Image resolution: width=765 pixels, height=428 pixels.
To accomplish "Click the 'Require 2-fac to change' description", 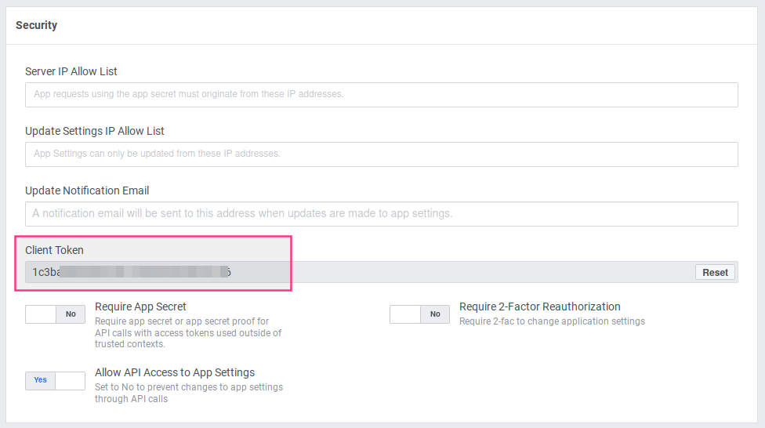I will coord(552,321).
